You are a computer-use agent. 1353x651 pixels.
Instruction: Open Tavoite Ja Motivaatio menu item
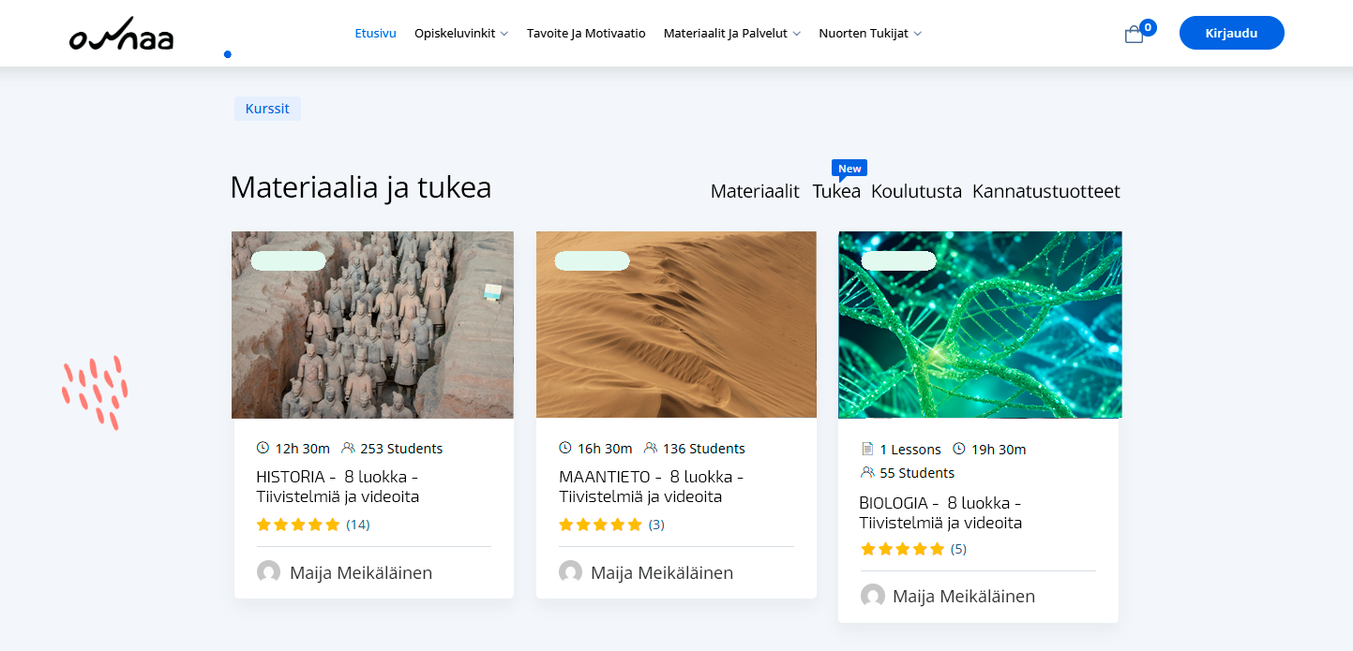click(586, 34)
